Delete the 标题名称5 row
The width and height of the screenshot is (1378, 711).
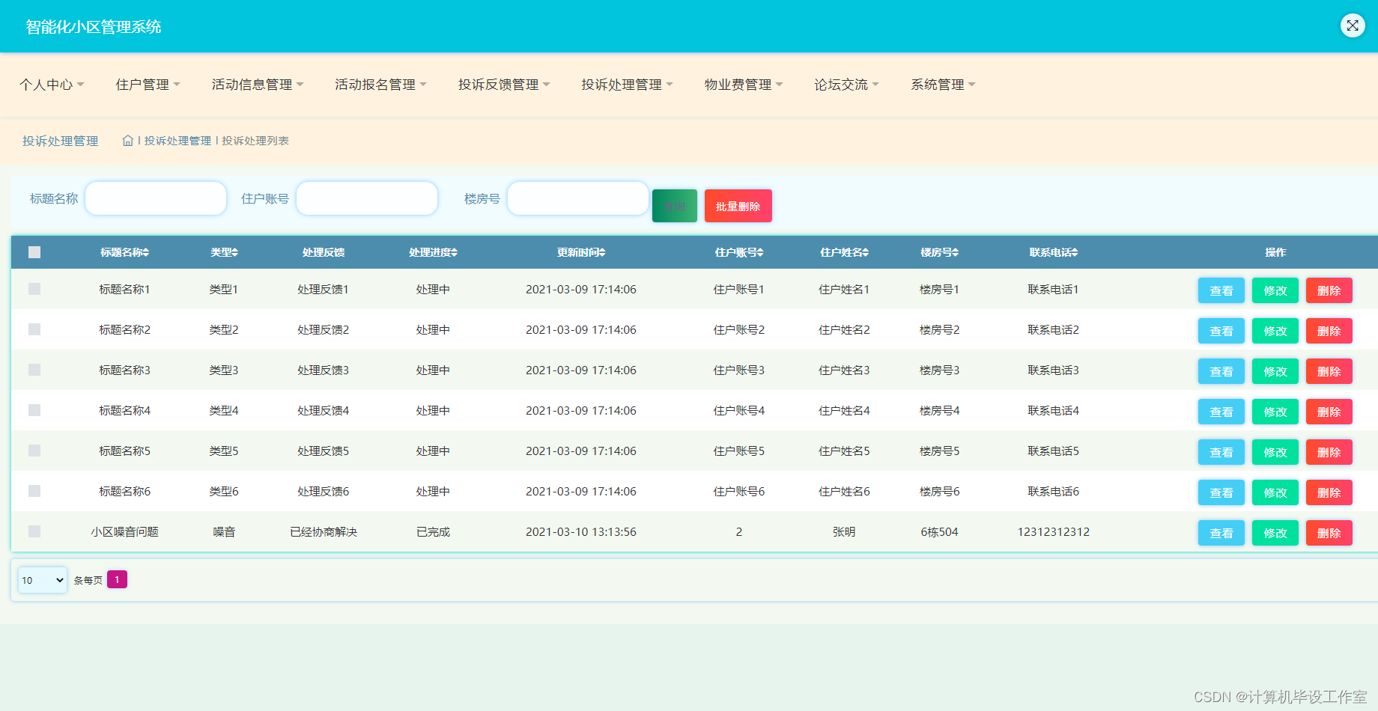click(x=1329, y=452)
